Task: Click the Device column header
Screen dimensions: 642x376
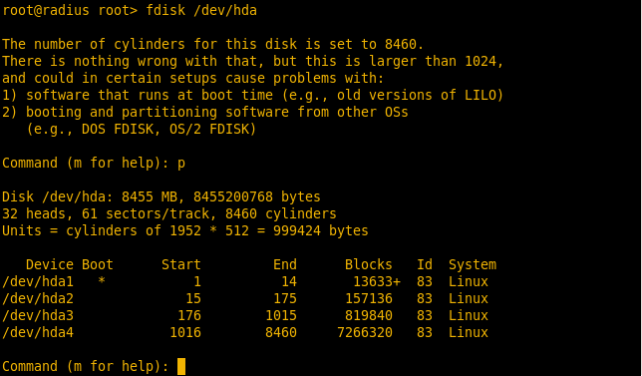Action: point(50,264)
